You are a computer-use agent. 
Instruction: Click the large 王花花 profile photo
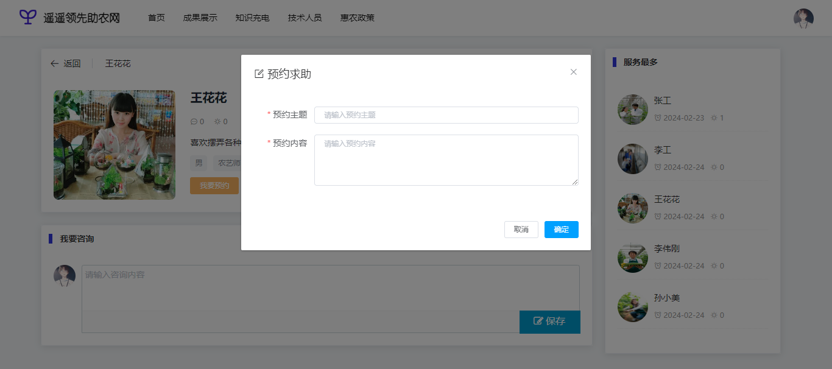pos(115,145)
